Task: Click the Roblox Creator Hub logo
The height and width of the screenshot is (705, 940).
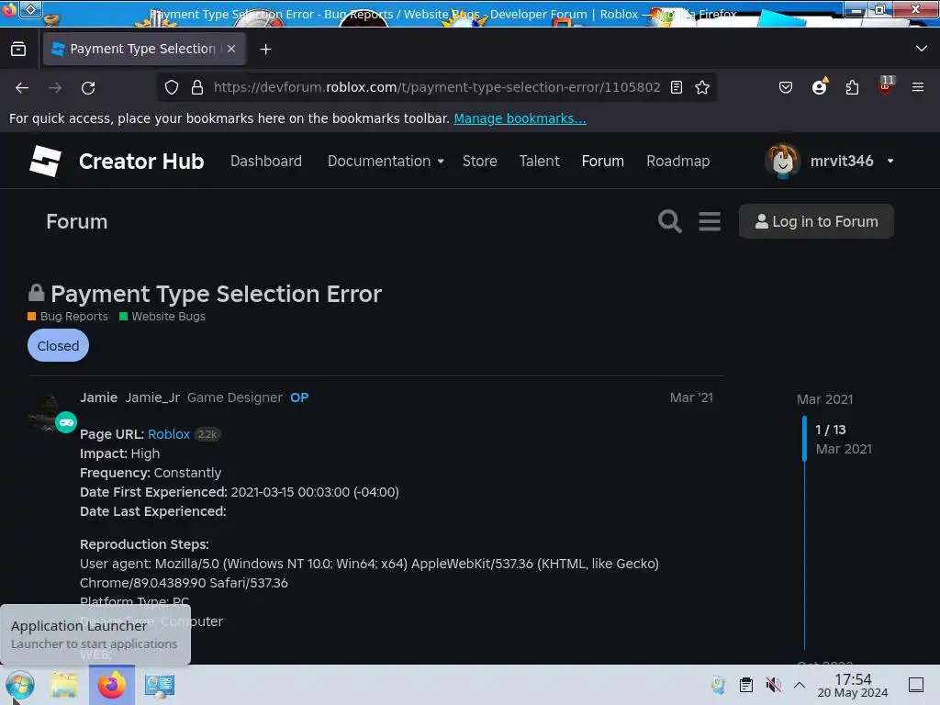Action: tap(46, 162)
